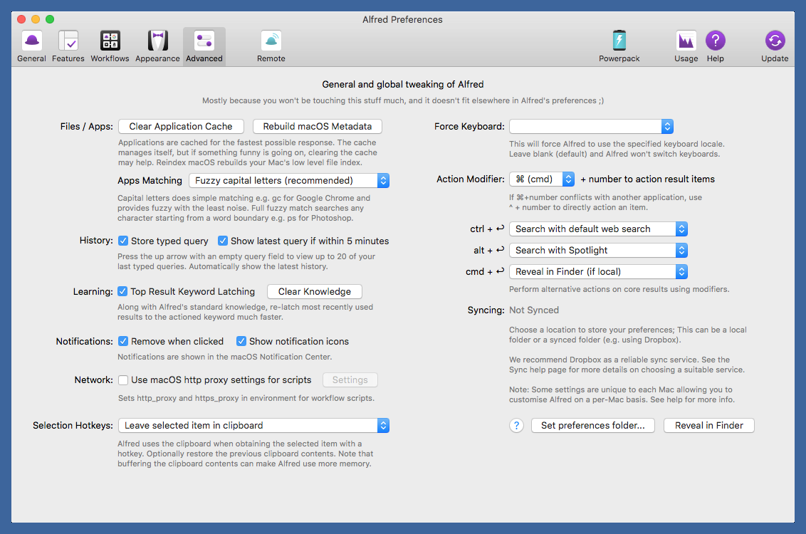Switch to the Appearance pane
This screenshot has width=806, height=534.
157,46
